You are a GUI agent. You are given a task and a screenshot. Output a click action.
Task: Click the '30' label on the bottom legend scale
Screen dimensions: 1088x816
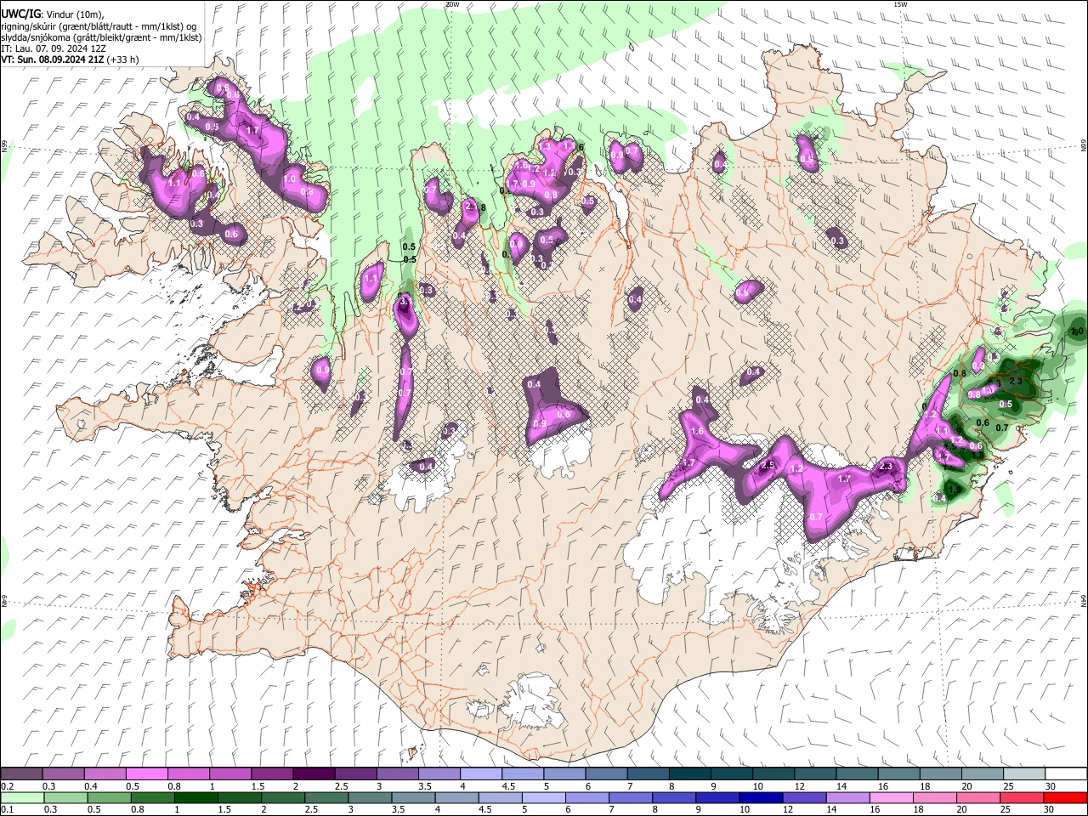[1051, 809]
